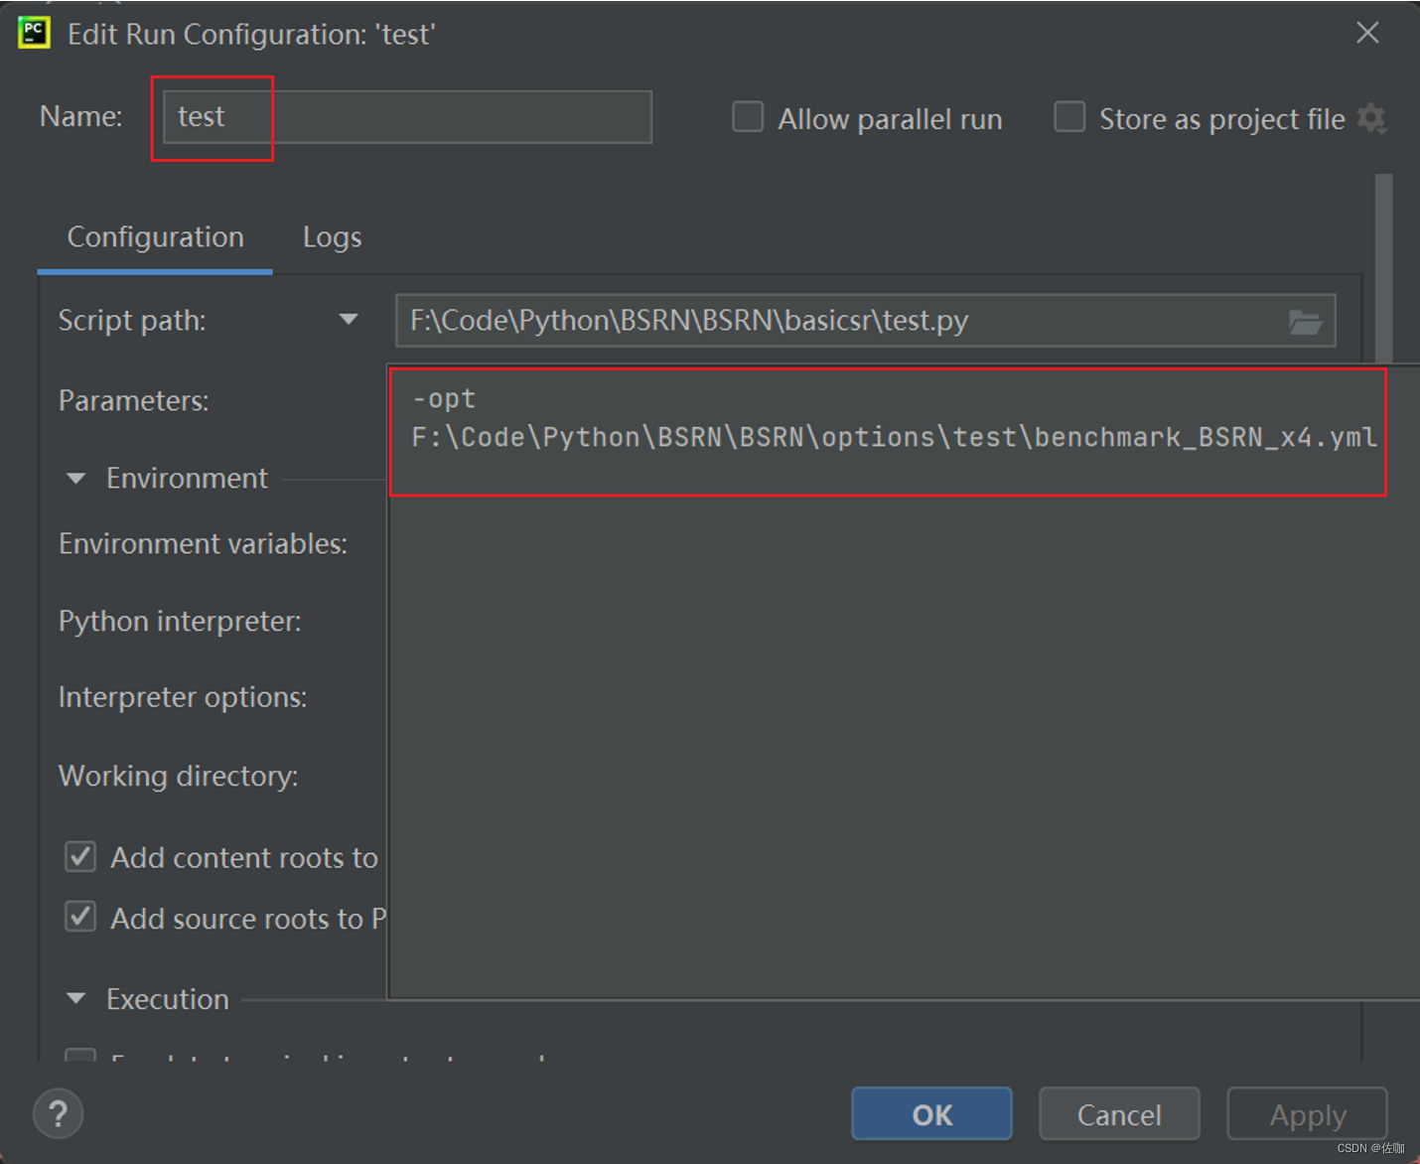
Task: Click the 'Parameters:' label
Action: tap(134, 400)
